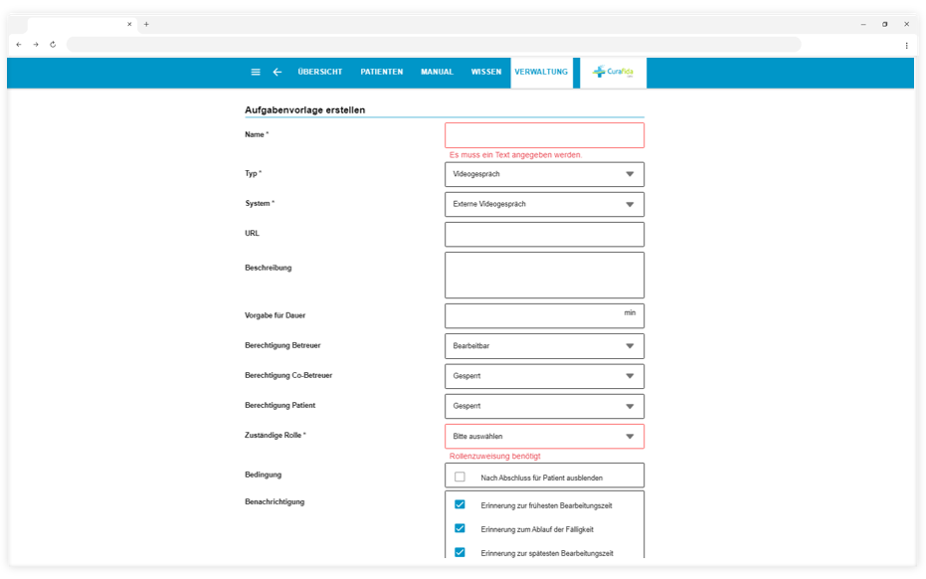Open the Typ dropdown showing Videogespräch
Viewport: 926px width, 579px height.
coord(544,174)
